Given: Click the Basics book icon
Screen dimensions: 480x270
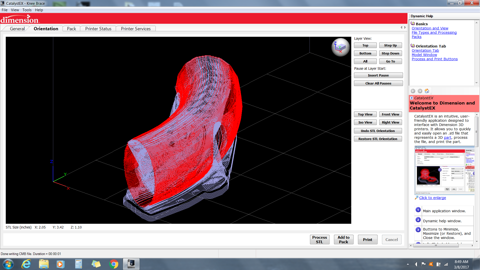Looking at the screenshot, I should tap(413, 23).
